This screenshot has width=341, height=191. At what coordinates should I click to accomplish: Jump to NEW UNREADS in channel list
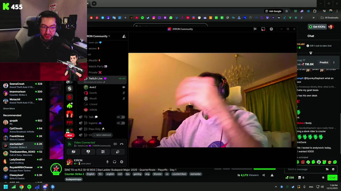point(102,135)
